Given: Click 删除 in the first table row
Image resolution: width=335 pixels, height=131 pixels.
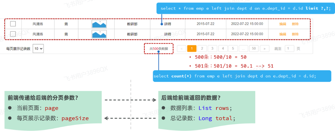Looking at the screenshot, I should [295, 24].
